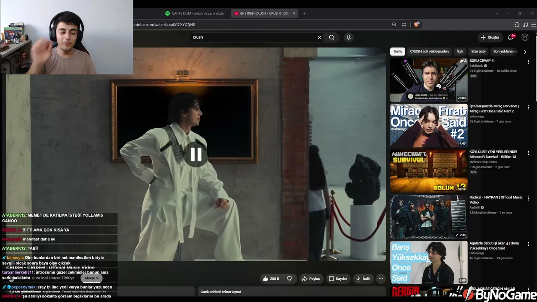Open the YouTube account avatar menu

525,37
